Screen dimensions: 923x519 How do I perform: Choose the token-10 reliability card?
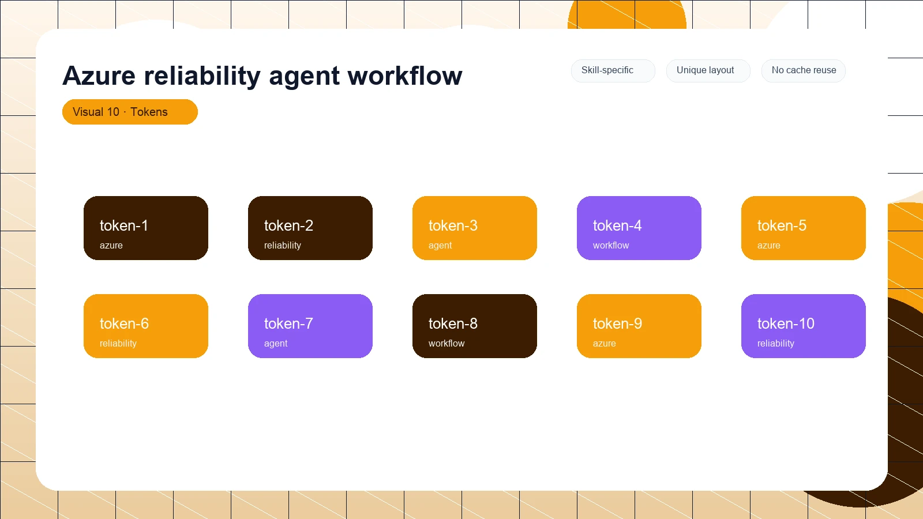pyautogui.click(x=804, y=326)
